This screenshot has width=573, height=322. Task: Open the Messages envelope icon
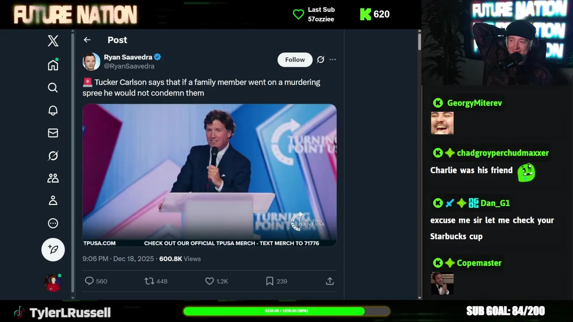pyautogui.click(x=53, y=133)
